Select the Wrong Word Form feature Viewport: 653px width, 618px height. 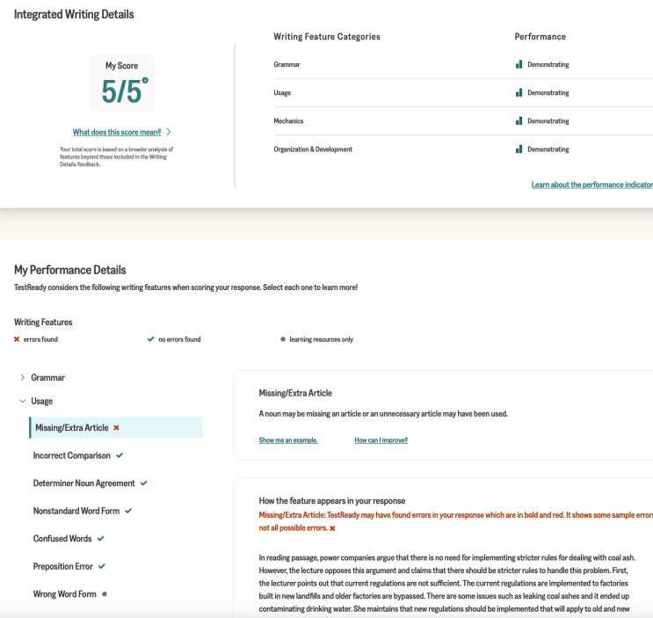(x=64, y=594)
